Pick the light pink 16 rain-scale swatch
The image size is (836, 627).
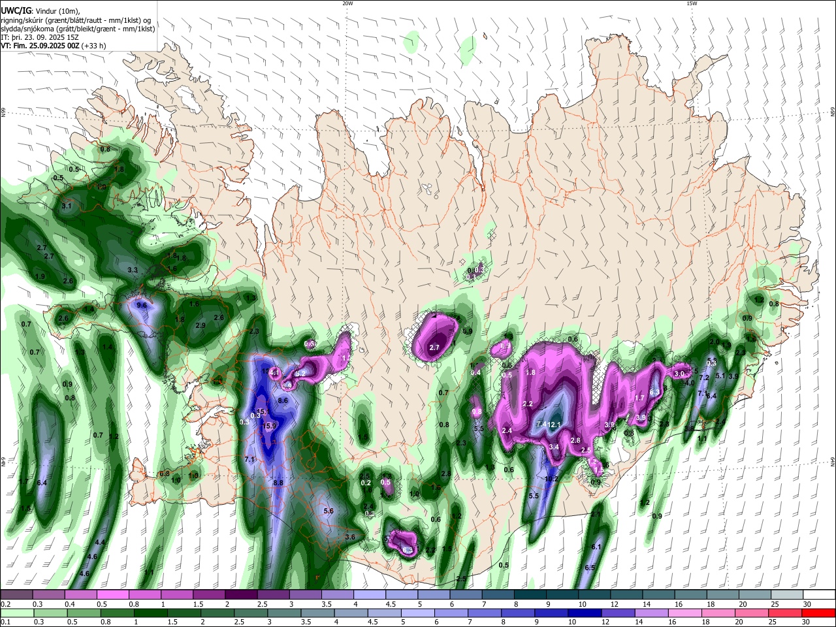[685, 613]
